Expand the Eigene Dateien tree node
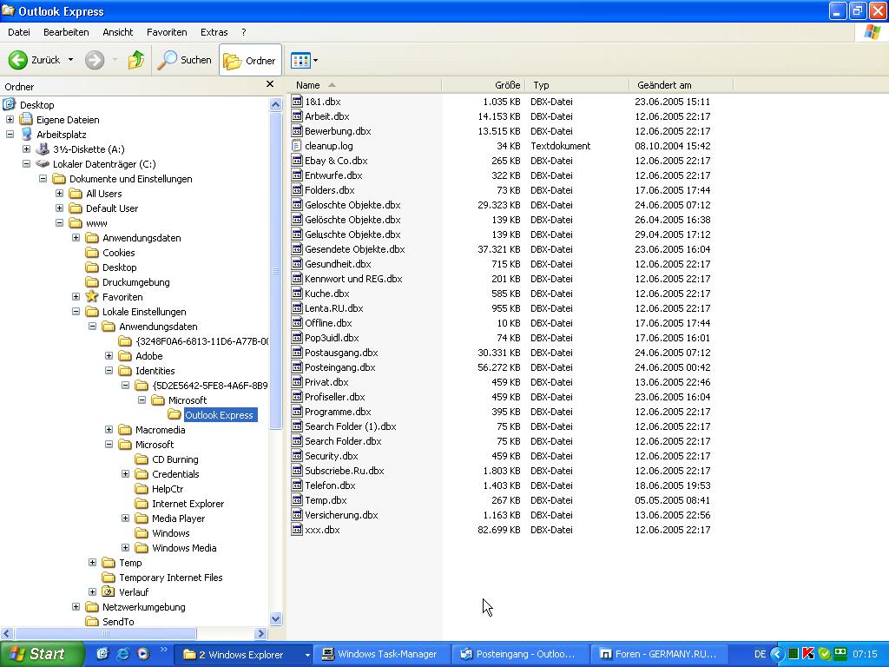 [10, 120]
